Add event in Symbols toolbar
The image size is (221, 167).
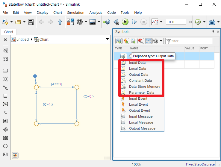pos(126,41)
